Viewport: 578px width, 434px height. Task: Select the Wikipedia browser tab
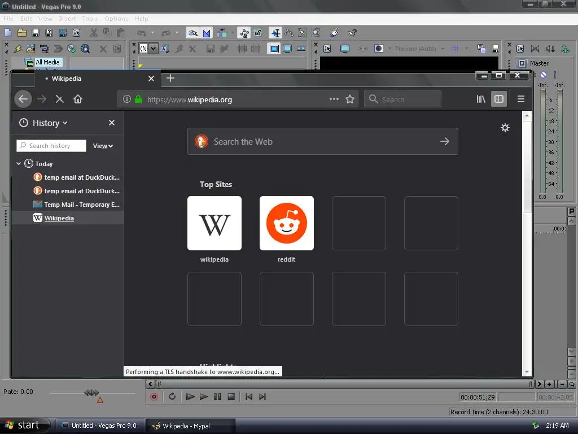click(97, 79)
